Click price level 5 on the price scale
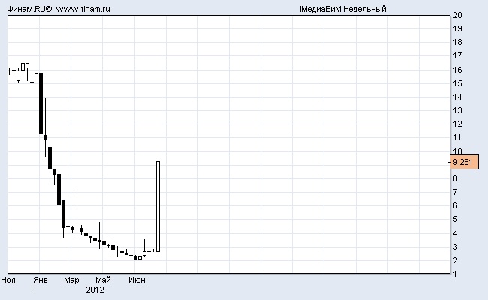Screen dimensions: 488x300 455,219
